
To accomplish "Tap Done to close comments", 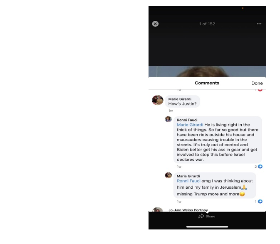I will 257,83.
